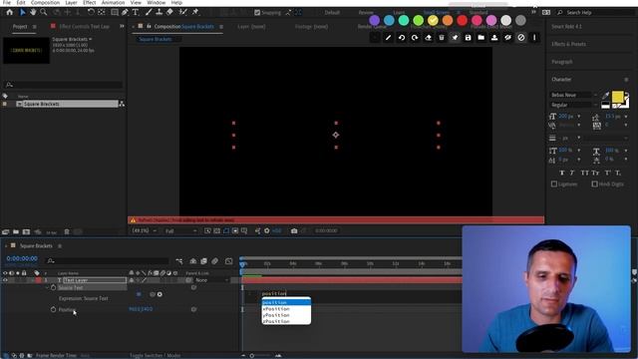Click the eraser icon in overlay toolbar
The width and height of the screenshot is (638, 359).
[x=428, y=38]
